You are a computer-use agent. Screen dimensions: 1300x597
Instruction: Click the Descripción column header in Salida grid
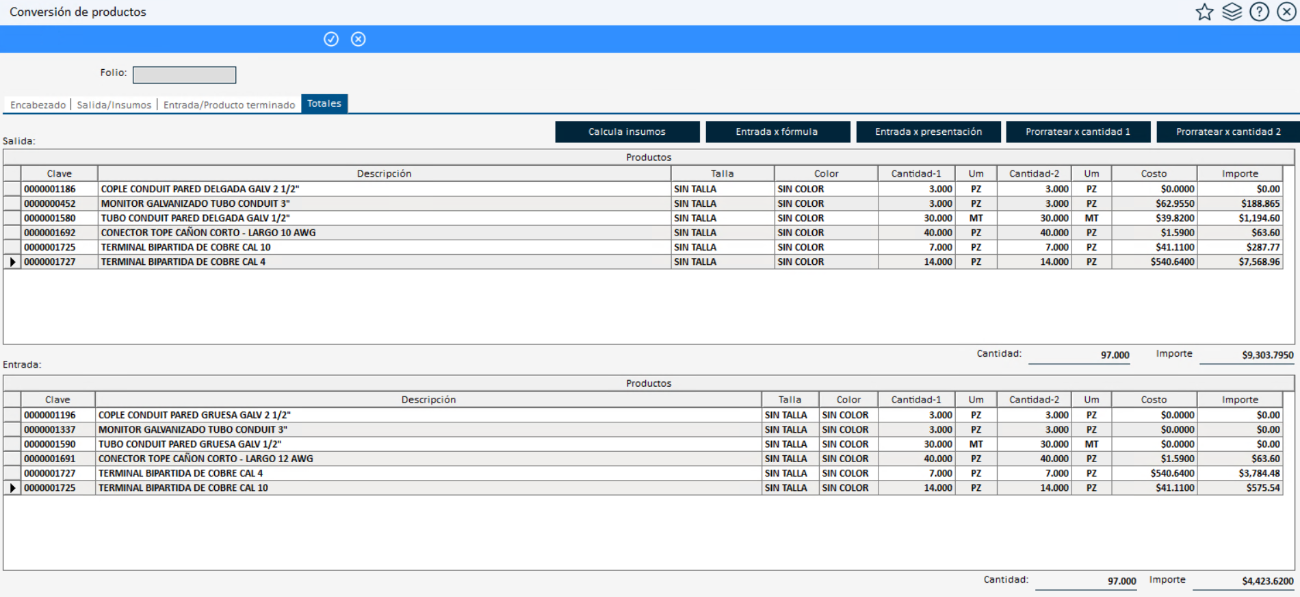[384, 173]
